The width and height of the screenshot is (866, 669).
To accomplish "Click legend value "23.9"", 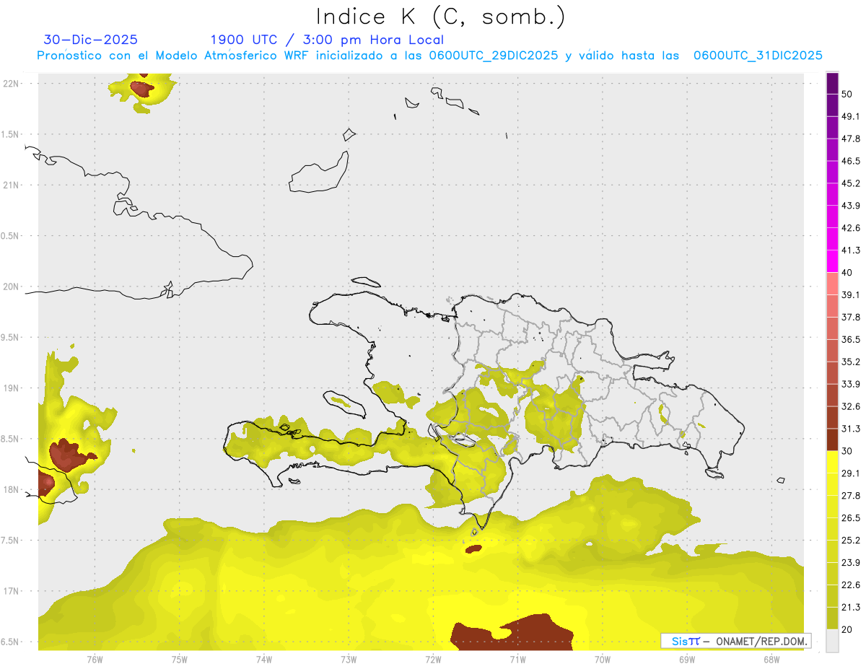I will (851, 563).
